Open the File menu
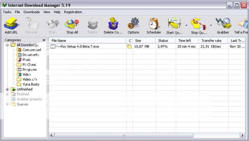This screenshot has height=141, width=249. pyautogui.click(x=17, y=12)
